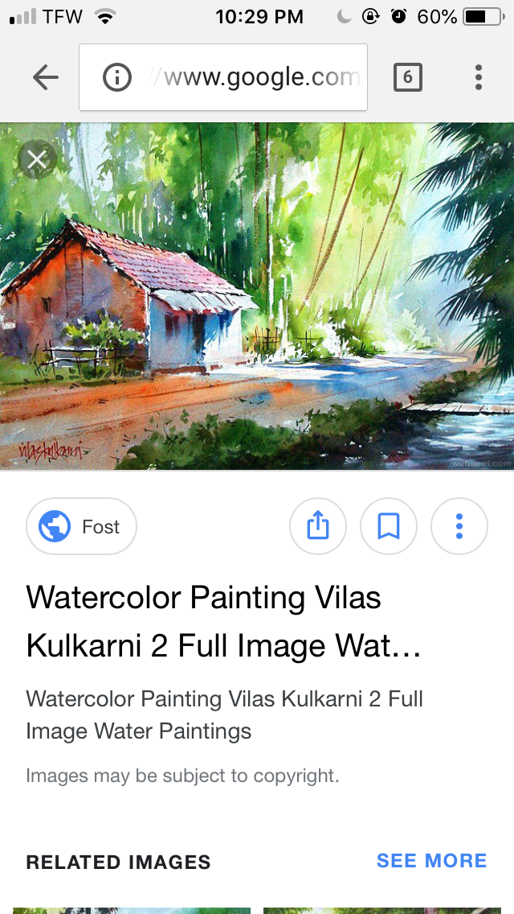Tap SEE MORE related images
Image resolution: width=514 pixels, height=914 pixels.
point(431,860)
